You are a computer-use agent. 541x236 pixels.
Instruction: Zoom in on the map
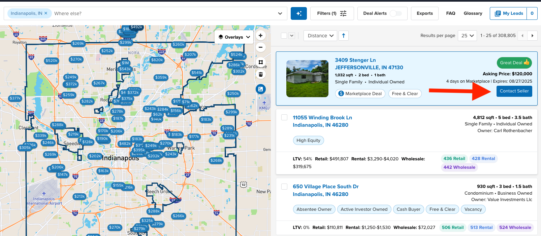[x=260, y=35]
